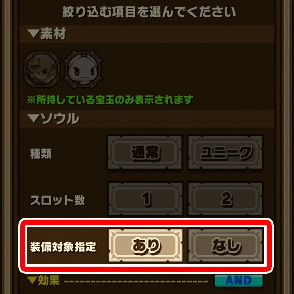
Task: Click the yellow 効果 header label
Action: click(x=49, y=281)
